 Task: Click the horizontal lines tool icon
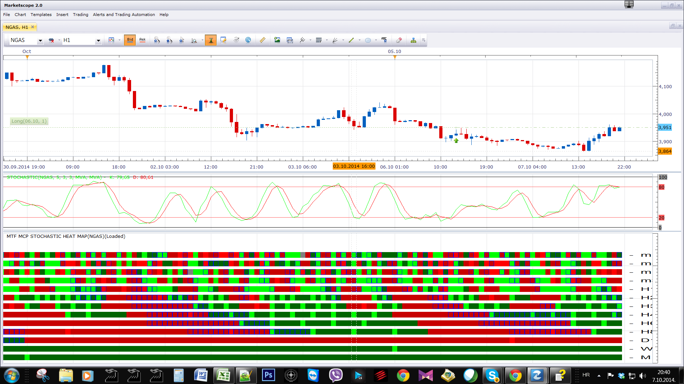[319, 40]
